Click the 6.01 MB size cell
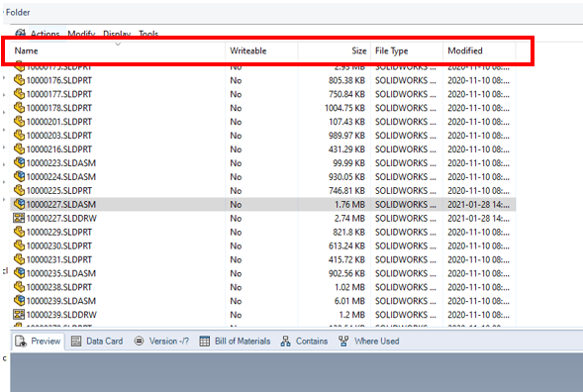Screen dimensions: 583x392 [x=349, y=301]
